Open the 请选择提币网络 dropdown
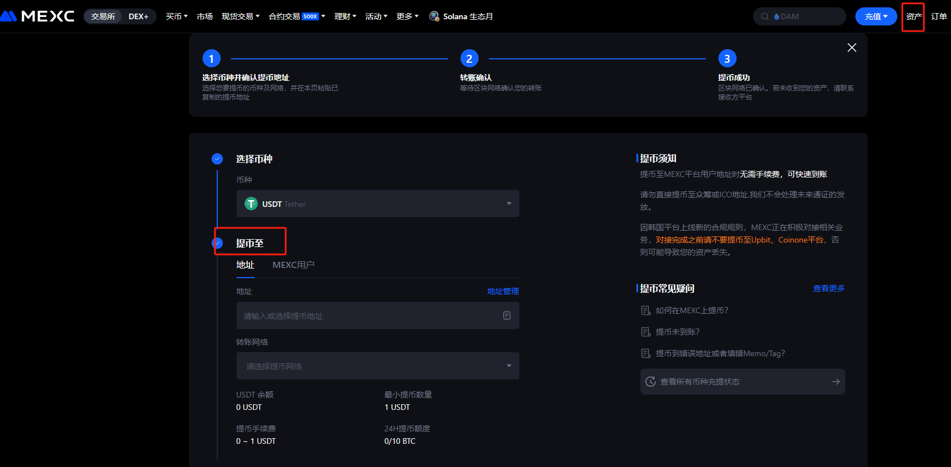The height and width of the screenshot is (467, 951). (378, 366)
